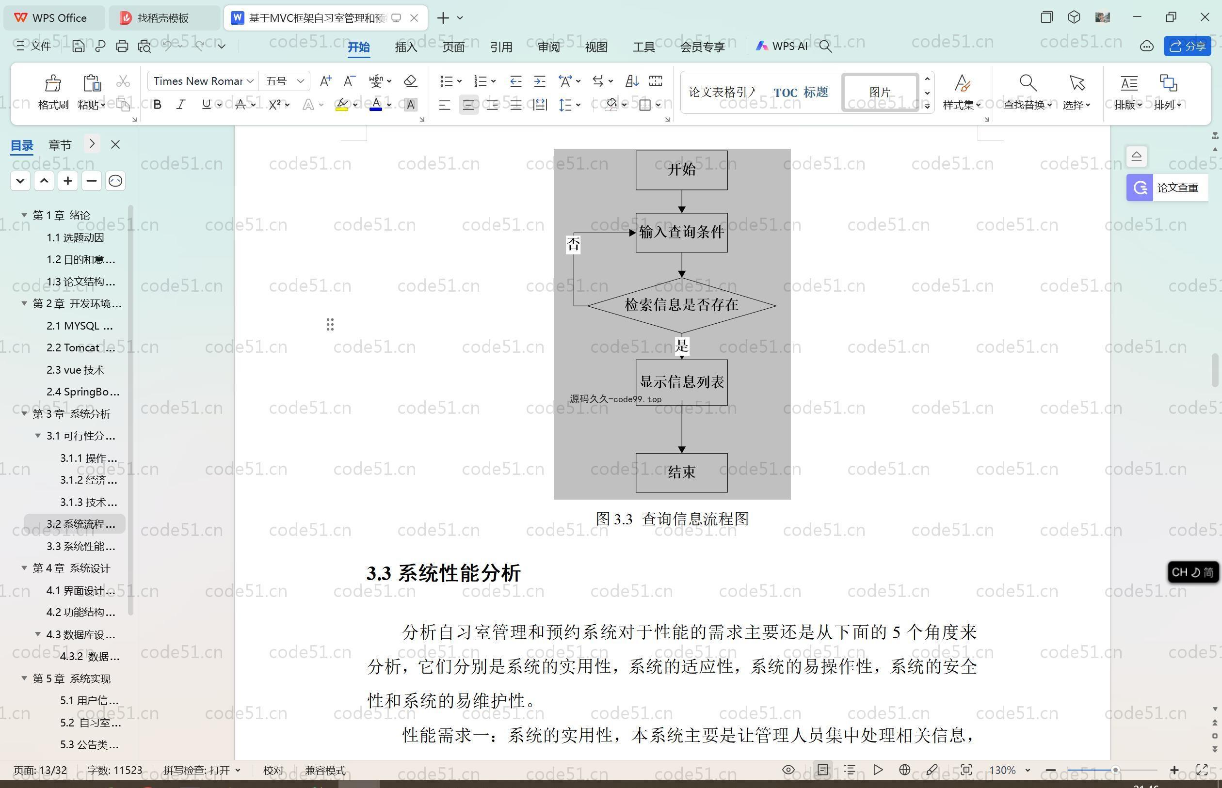Click the Undo arrow icon
The height and width of the screenshot is (788, 1222).
point(167,46)
